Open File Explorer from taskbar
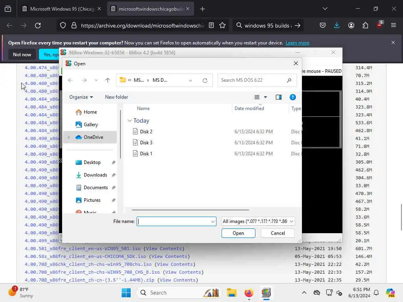 coord(231,293)
